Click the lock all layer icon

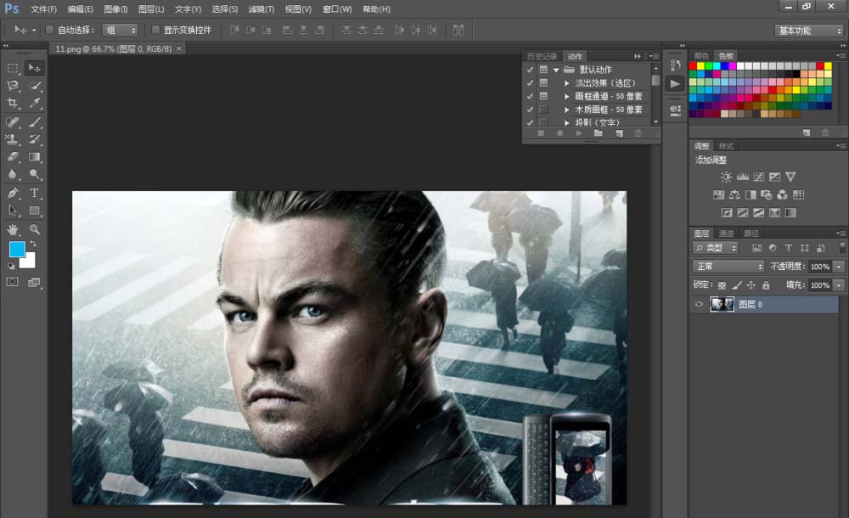766,285
